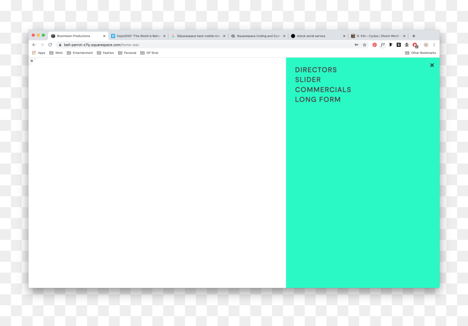Go to the SLIDER page
The height and width of the screenshot is (326, 468).
coord(307,80)
